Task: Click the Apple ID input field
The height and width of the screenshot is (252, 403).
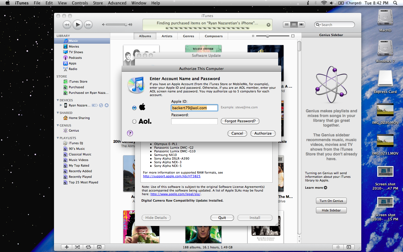Action: (x=195, y=108)
